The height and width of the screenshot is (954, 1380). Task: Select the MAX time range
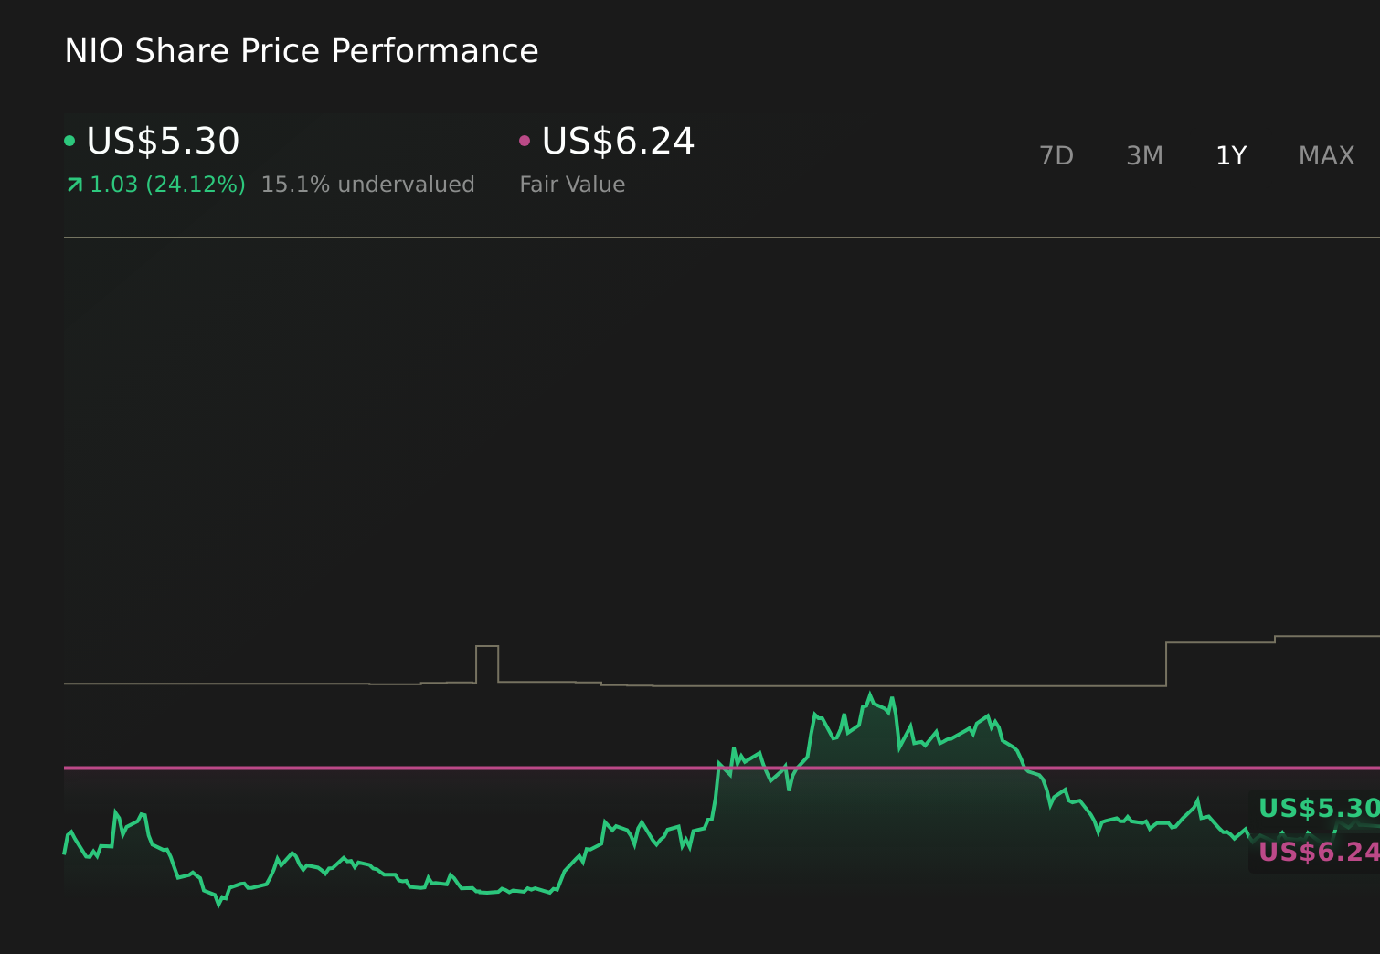(1325, 155)
